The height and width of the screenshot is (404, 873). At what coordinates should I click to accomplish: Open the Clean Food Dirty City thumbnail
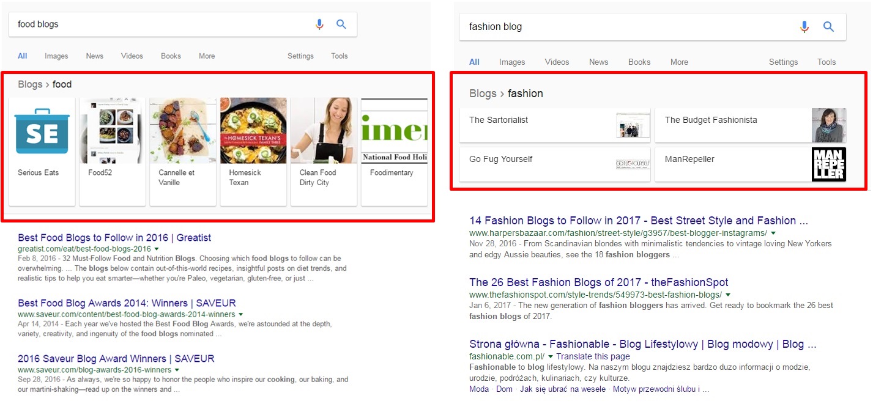point(324,131)
